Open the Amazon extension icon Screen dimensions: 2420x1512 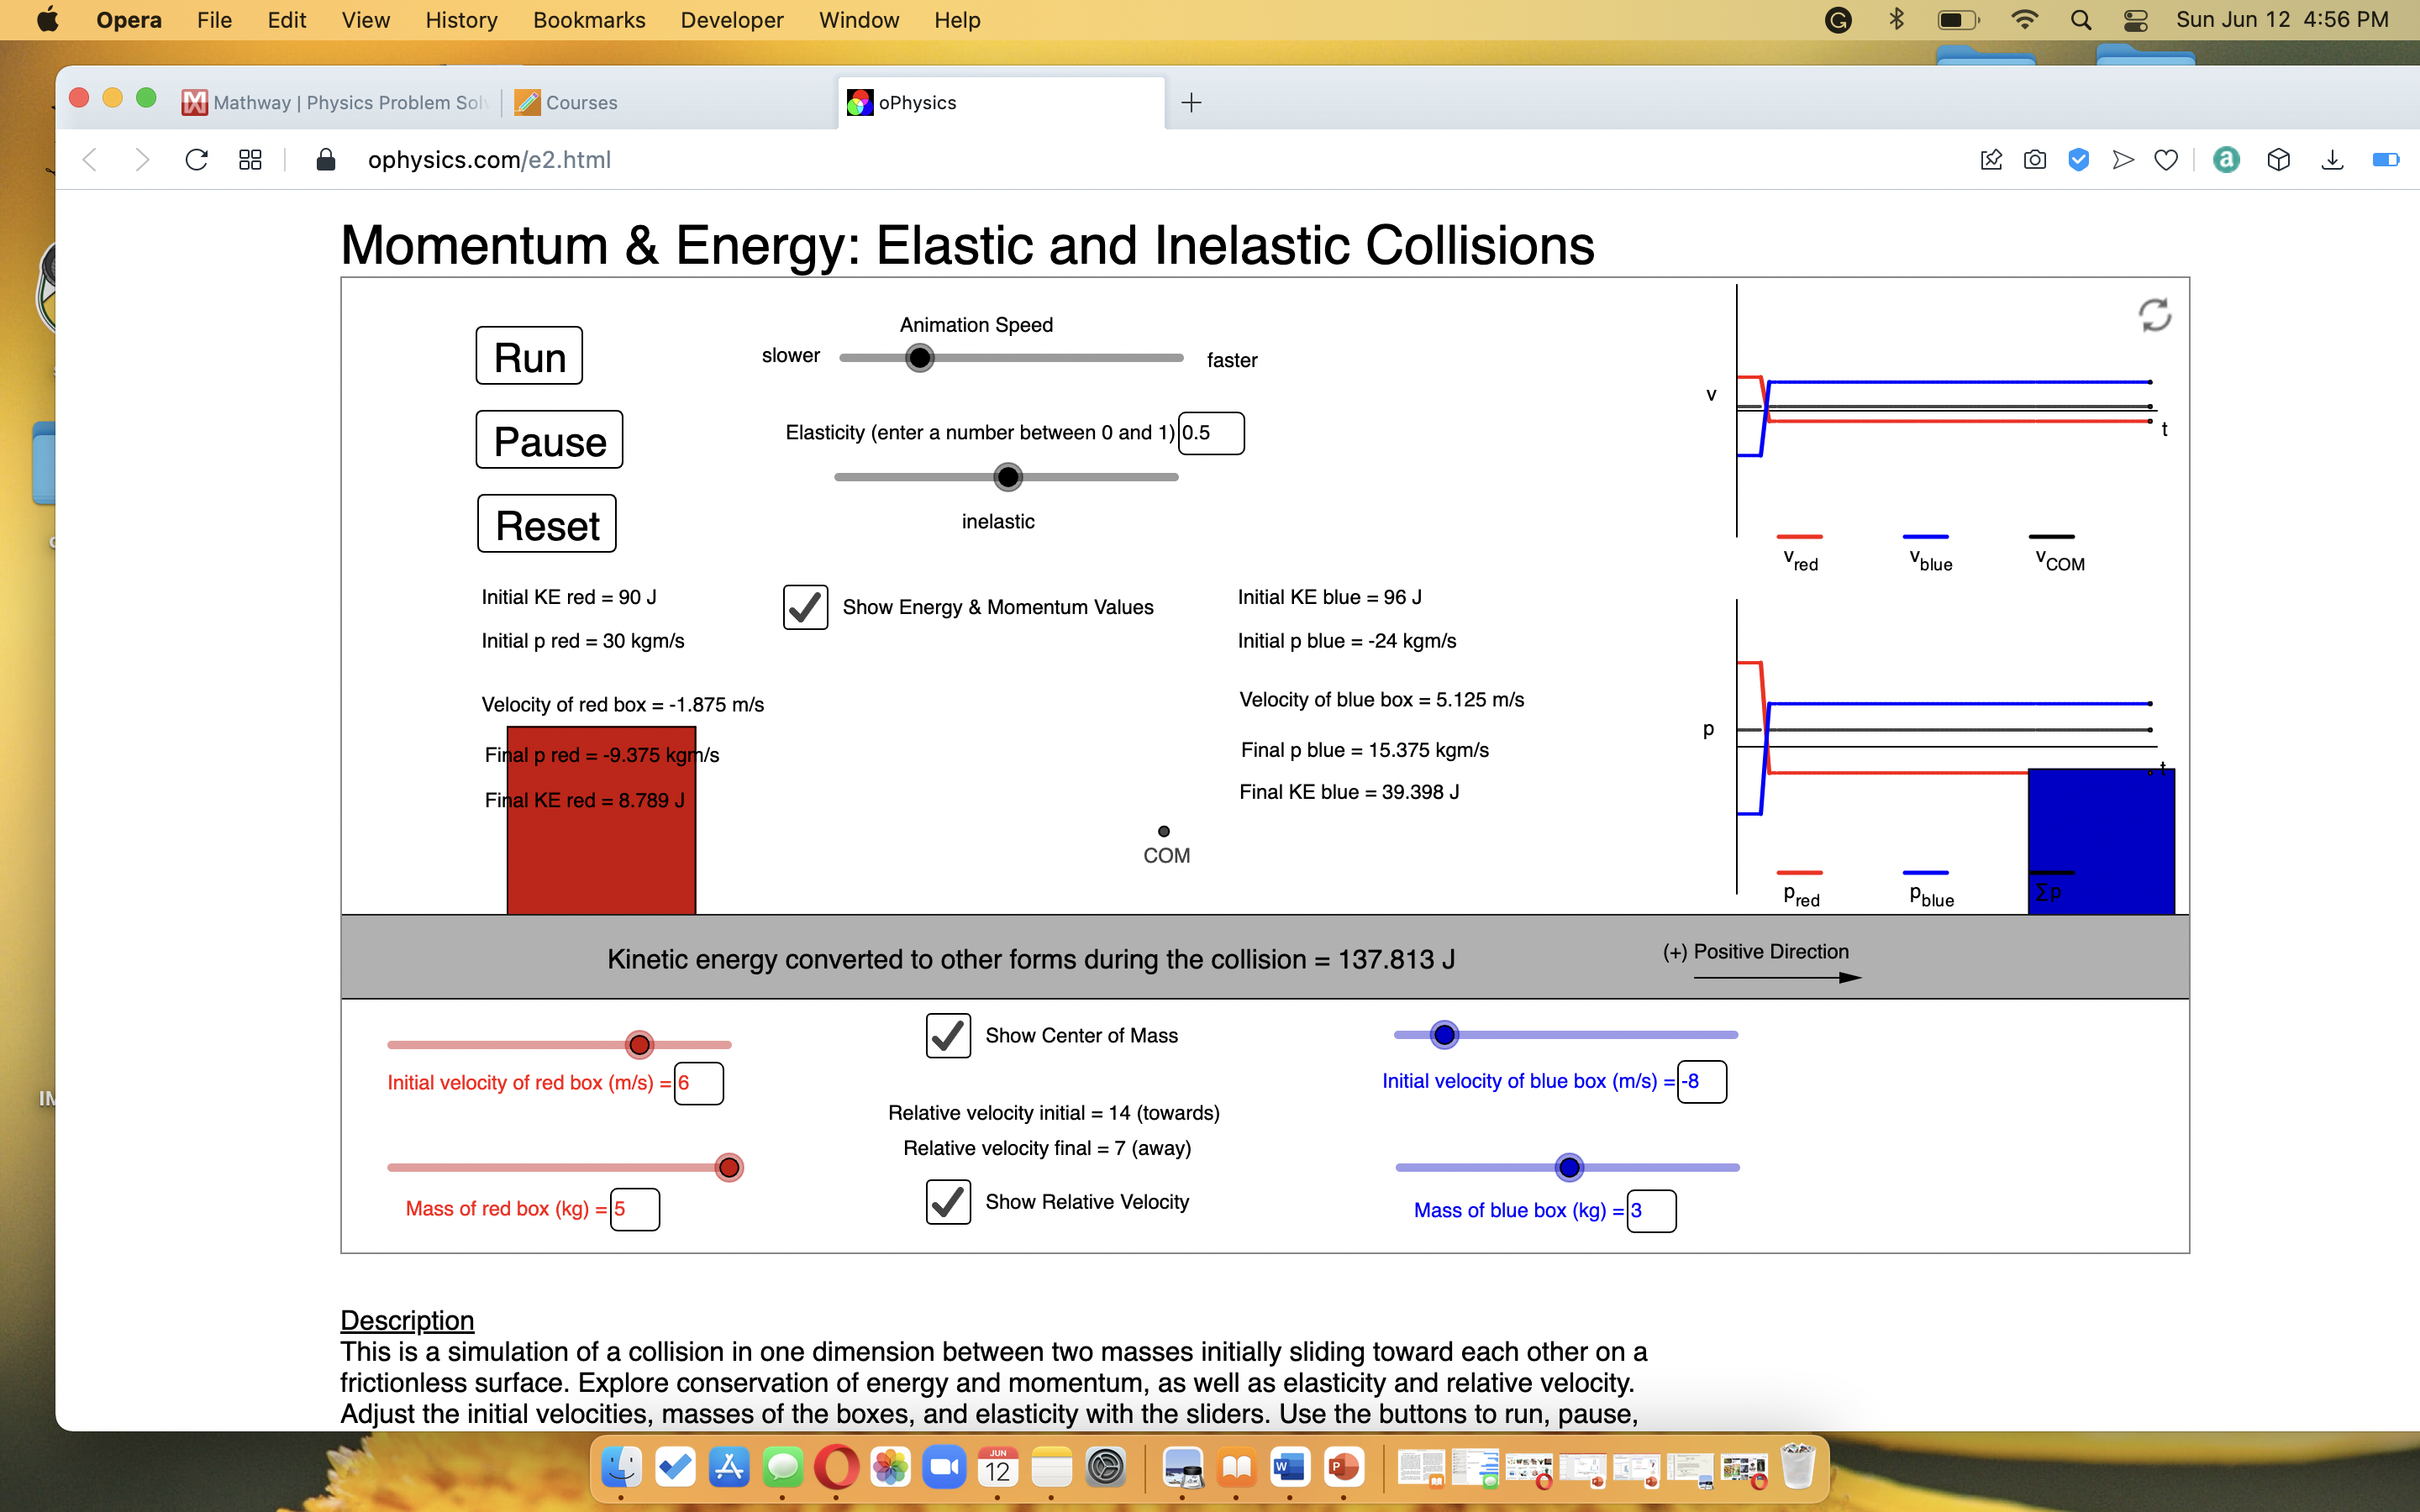tap(2226, 160)
